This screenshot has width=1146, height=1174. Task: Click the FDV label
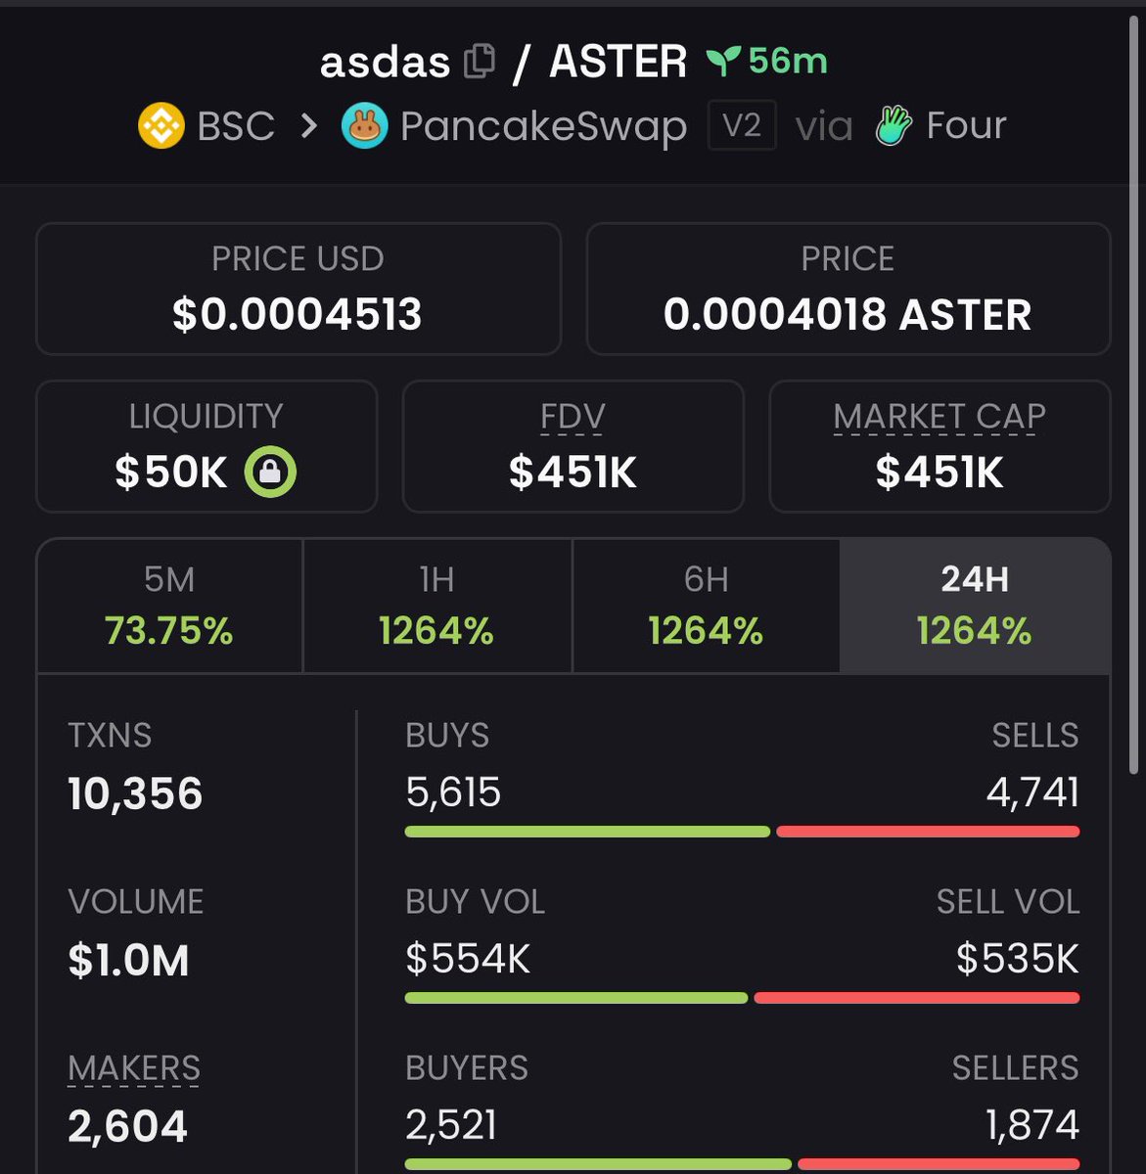click(x=573, y=418)
